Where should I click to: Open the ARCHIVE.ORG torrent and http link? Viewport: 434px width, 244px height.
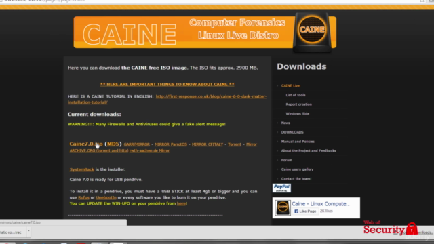pos(99,150)
